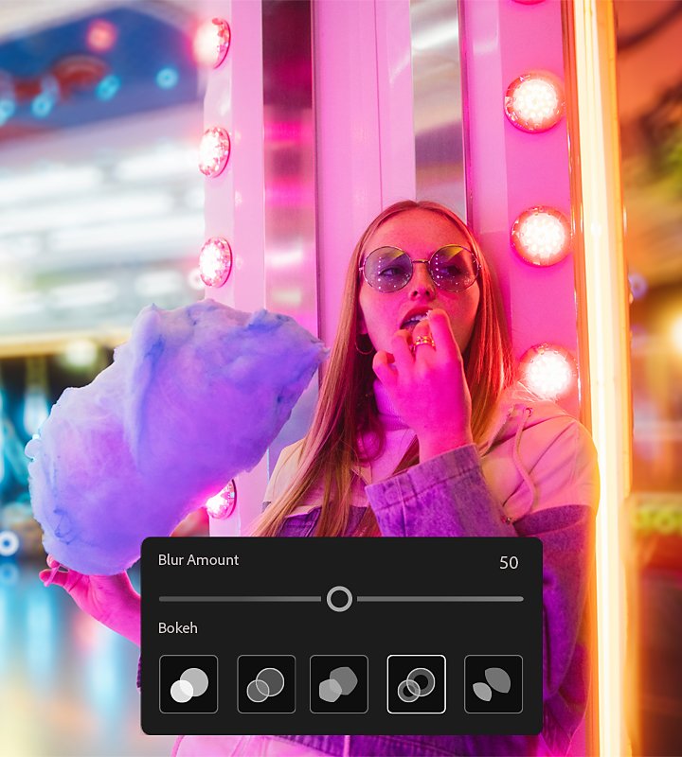
Task: Click the Bokeh section label
Action: pyautogui.click(x=178, y=628)
